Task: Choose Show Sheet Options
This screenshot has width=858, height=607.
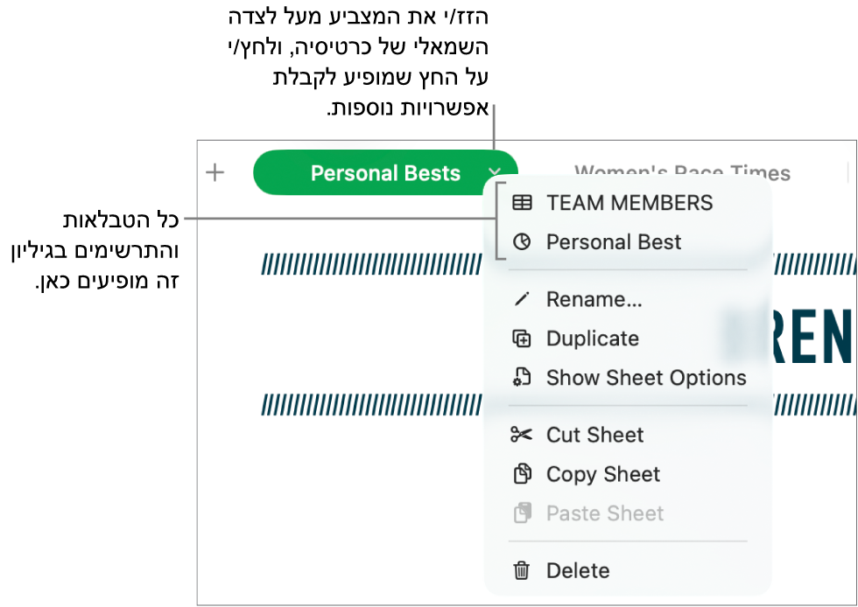Action: tap(645, 378)
